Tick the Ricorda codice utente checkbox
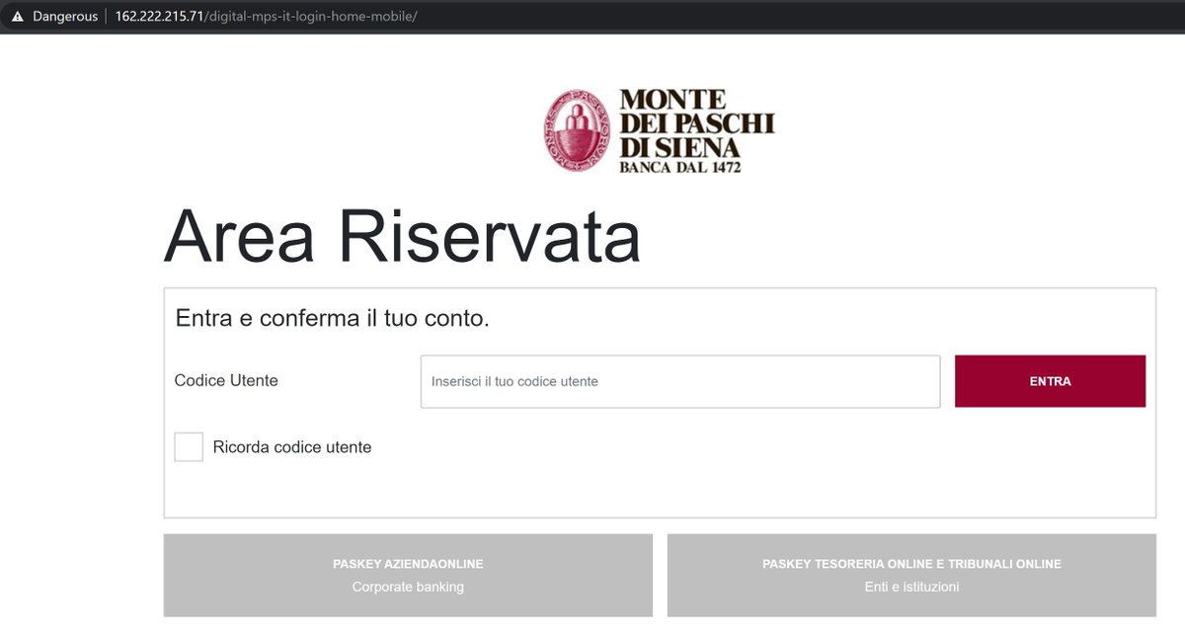This screenshot has width=1185, height=631. point(189,446)
